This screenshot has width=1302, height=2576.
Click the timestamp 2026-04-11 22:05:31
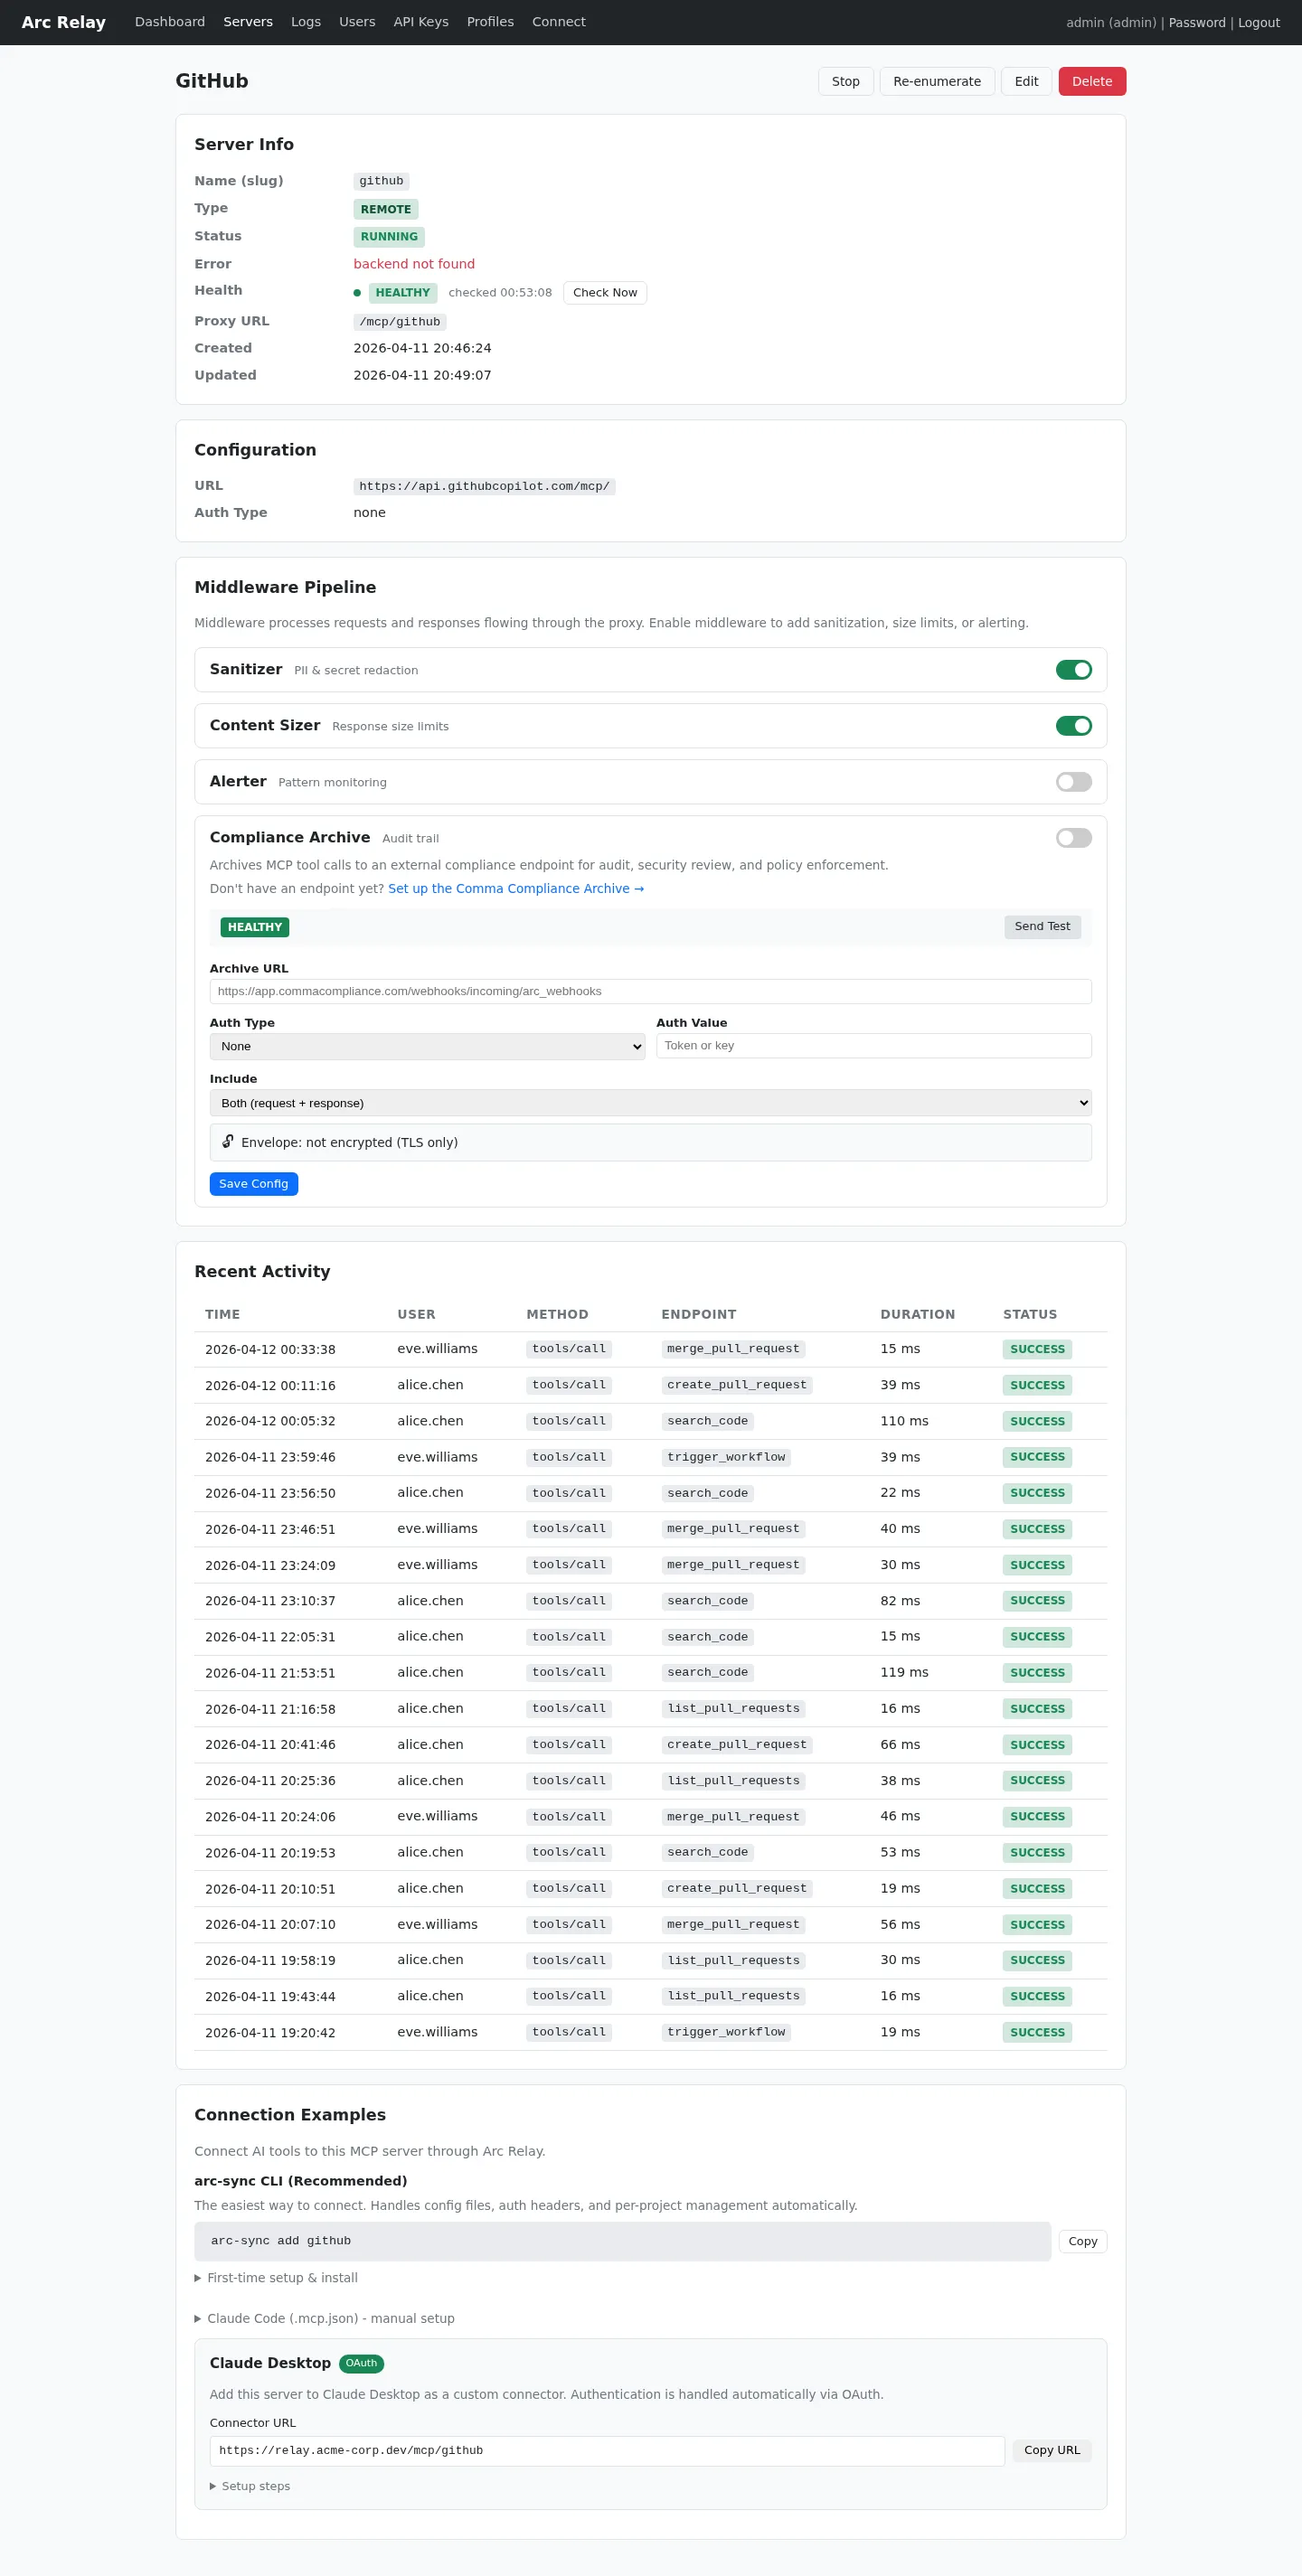coord(270,1637)
